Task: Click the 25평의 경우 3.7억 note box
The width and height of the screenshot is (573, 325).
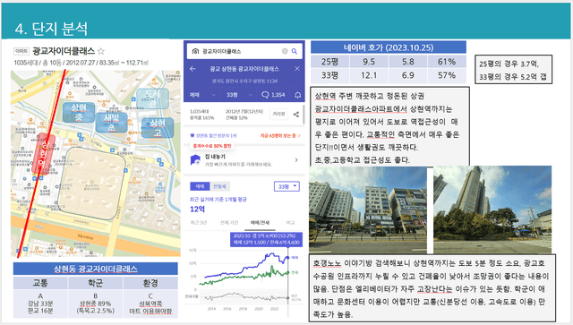Action: (513, 70)
